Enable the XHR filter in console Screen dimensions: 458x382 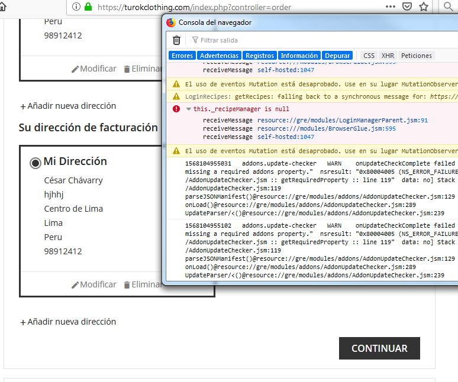pyautogui.click(x=388, y=56)
